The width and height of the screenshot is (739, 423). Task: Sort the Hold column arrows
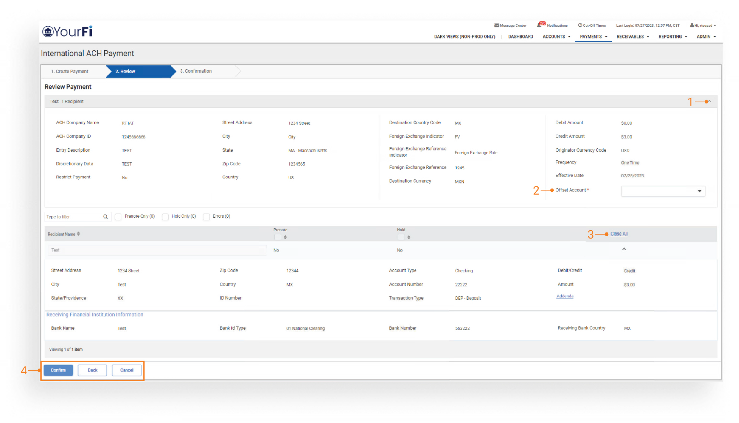(409, 237)
